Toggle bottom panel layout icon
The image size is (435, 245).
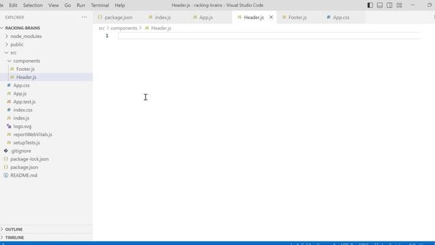tap(379, 5)
